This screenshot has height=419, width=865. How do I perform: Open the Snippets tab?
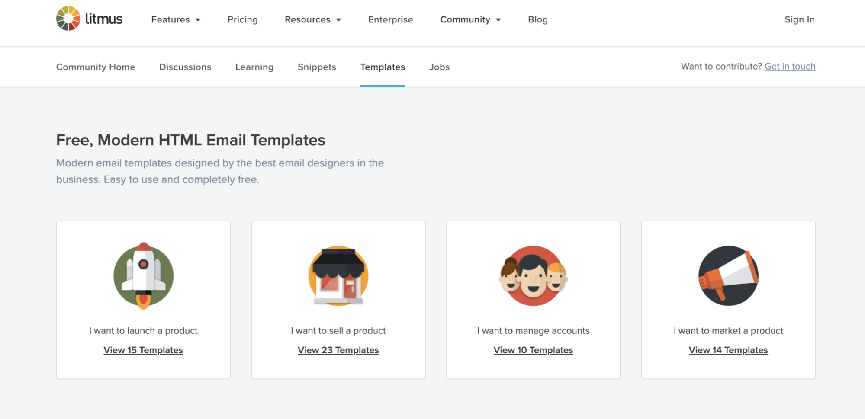point(317,67)
